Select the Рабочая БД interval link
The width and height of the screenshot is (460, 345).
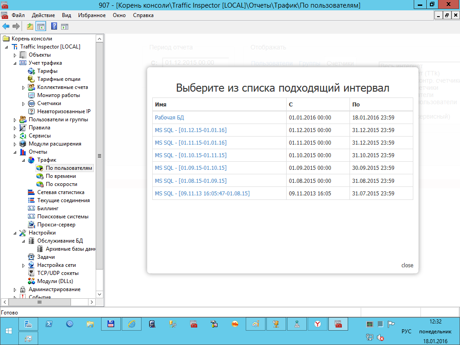click(x=169, y=117)
